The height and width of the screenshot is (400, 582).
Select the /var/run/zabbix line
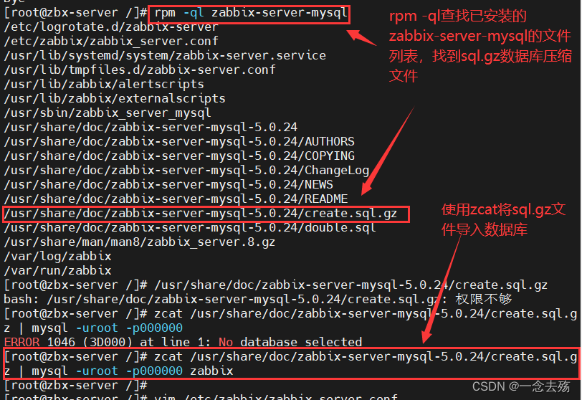(57, 271)
